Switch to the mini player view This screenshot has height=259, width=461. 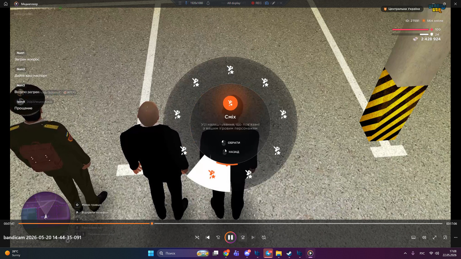coord(445,237)
